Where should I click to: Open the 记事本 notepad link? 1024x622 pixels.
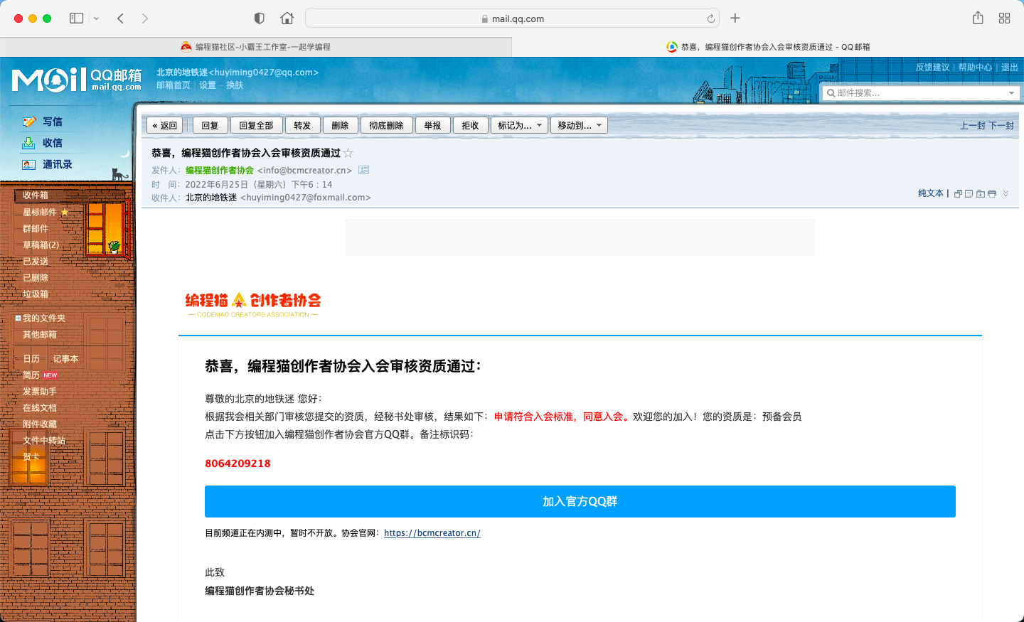[65, 358]
